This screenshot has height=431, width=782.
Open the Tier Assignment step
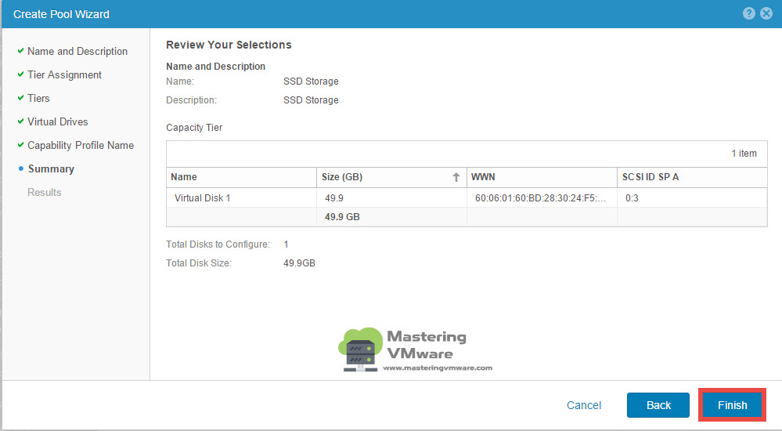click(x=64, y=75)
